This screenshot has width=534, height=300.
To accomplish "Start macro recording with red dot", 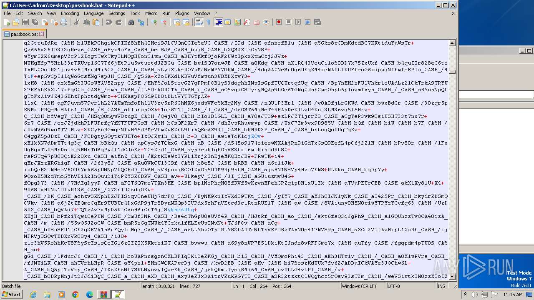I will click(279, 22).
